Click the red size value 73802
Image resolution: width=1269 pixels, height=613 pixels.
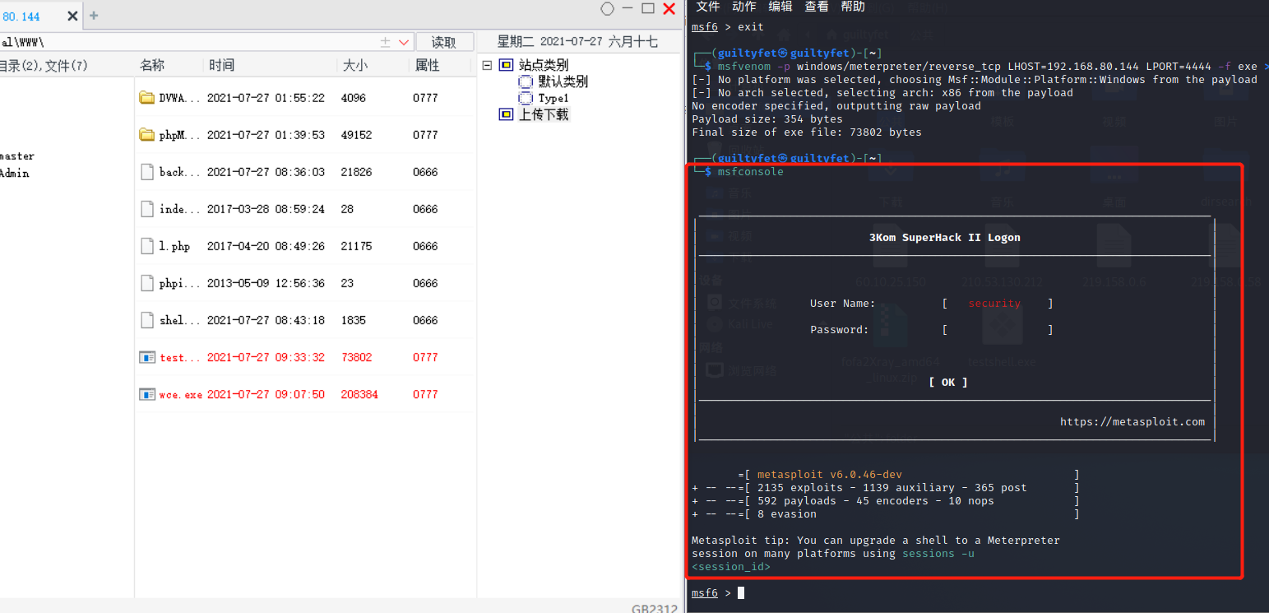coord(356,357)
